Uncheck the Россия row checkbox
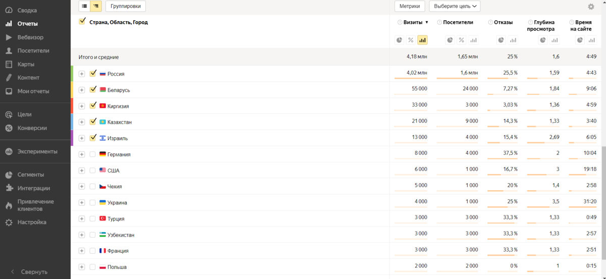606x279 pixels. 92,73
